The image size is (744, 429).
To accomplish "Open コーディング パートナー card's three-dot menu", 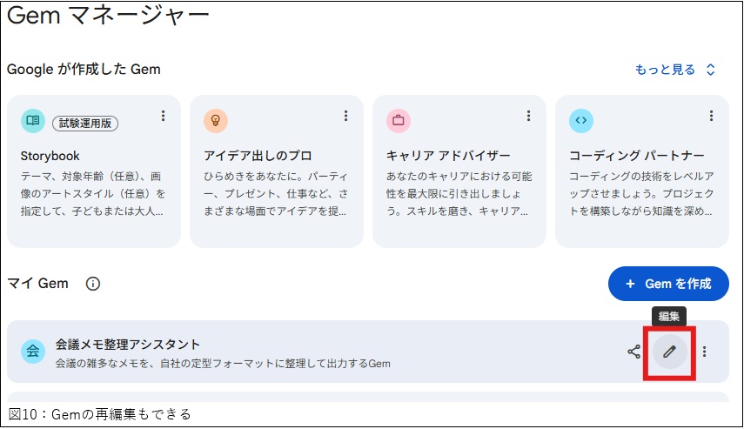I will [711, 116].
